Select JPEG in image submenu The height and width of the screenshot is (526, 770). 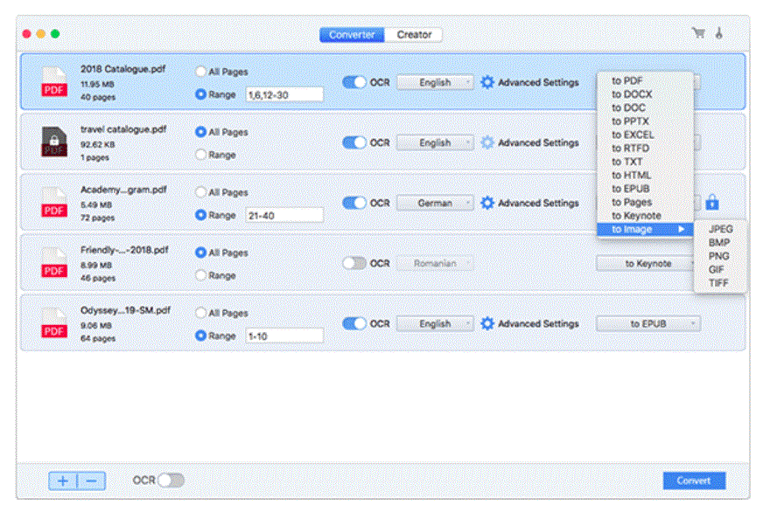(720, 229)
